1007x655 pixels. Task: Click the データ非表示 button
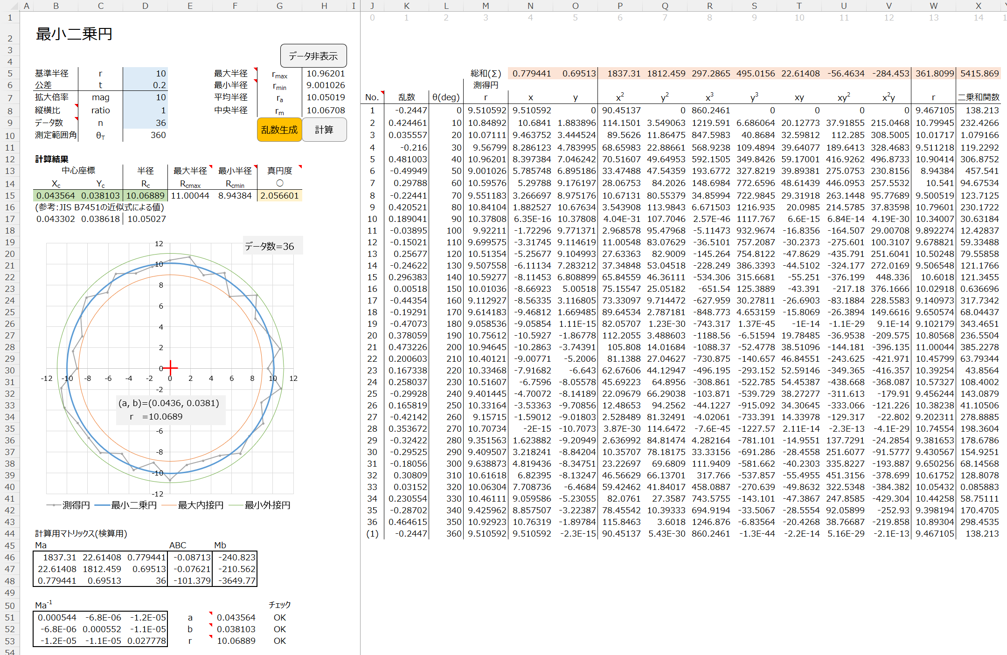pos(313,56)
